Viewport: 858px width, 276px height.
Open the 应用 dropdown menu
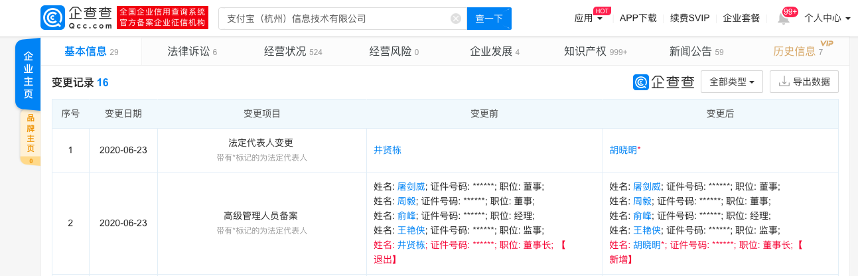tap(588, 19)
